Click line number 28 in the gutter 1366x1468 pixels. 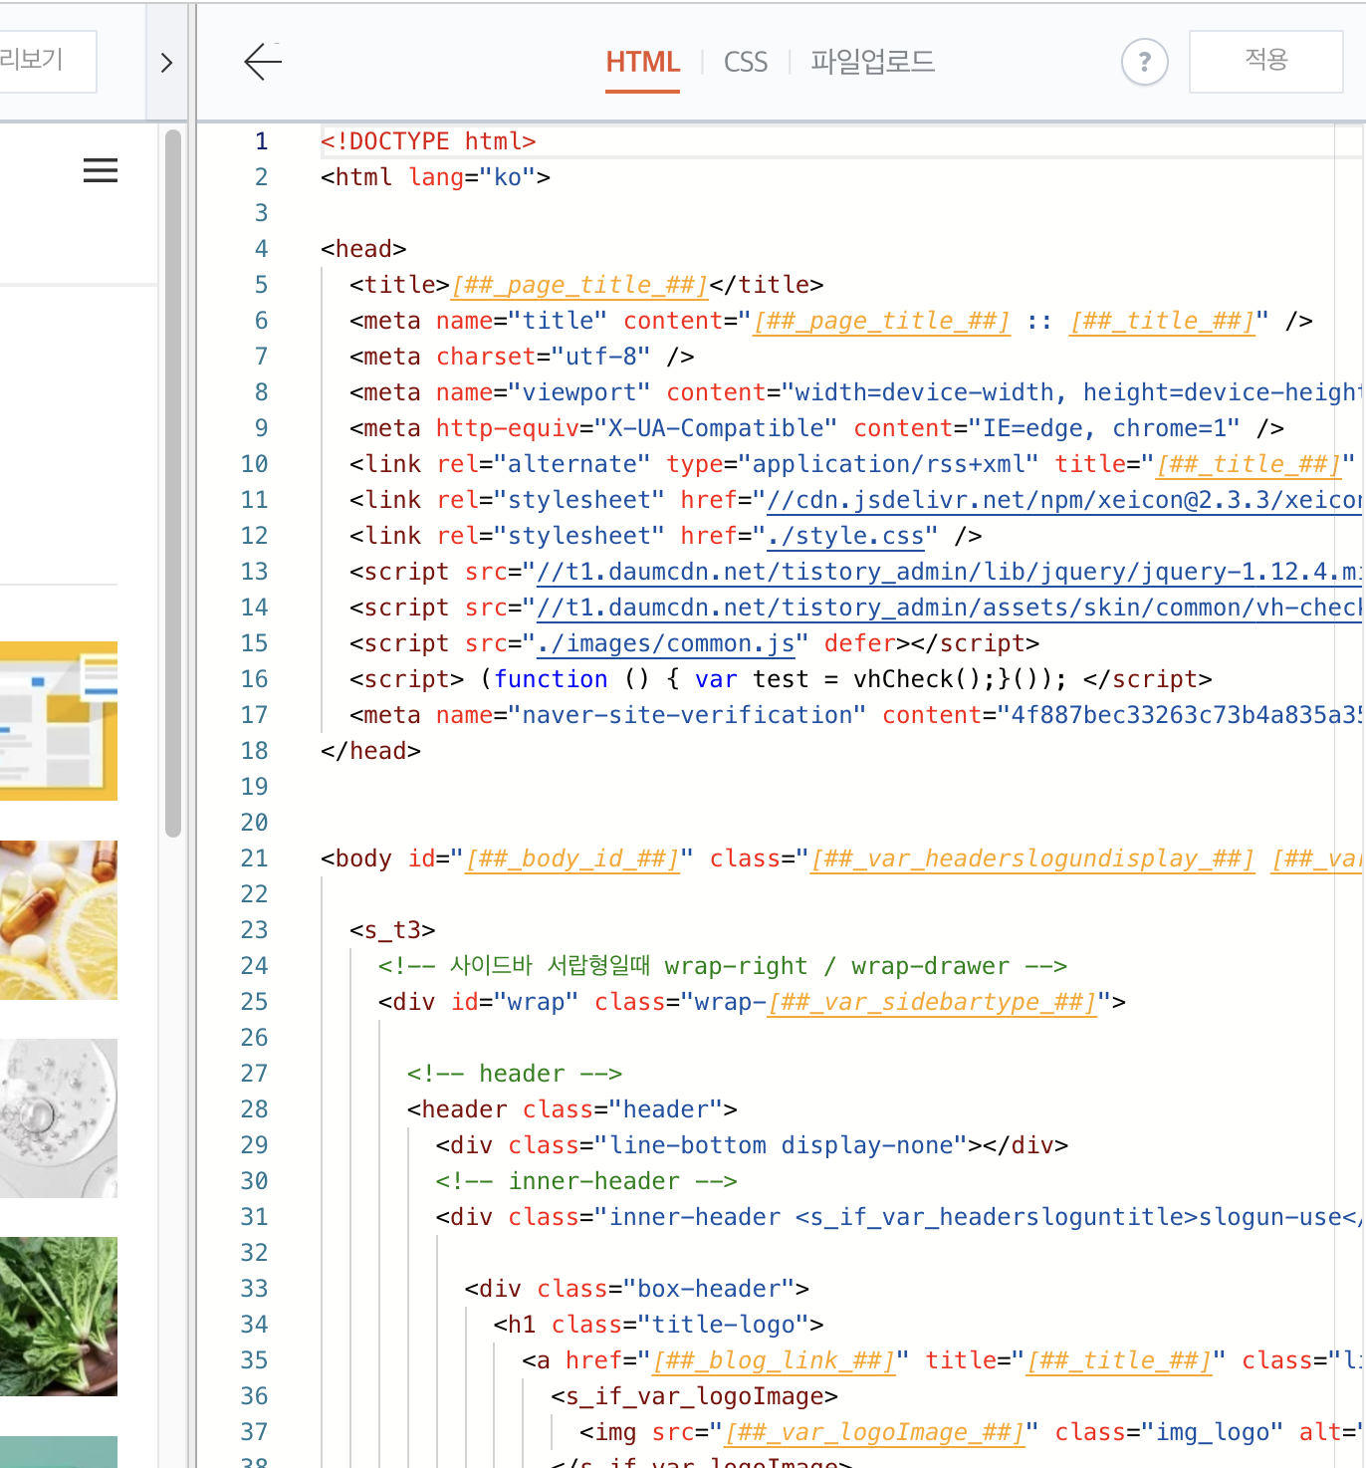(254, 1109)
